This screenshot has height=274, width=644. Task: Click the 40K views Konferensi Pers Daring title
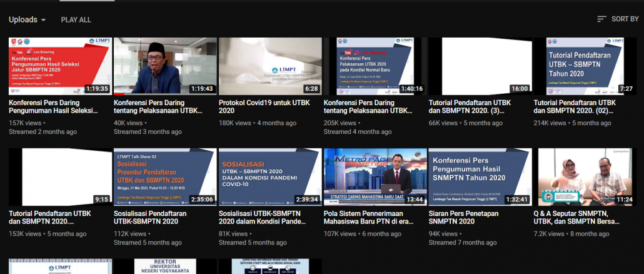click(x=158, y=107)
